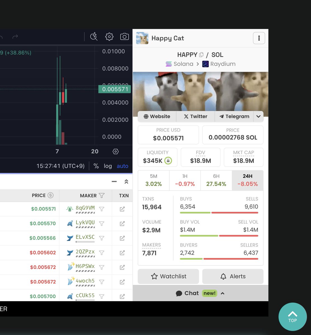This screenshot has height=335, width=311.
Task: Open transaction link for H6PSWx row
Action: click(x=122, y=267)
